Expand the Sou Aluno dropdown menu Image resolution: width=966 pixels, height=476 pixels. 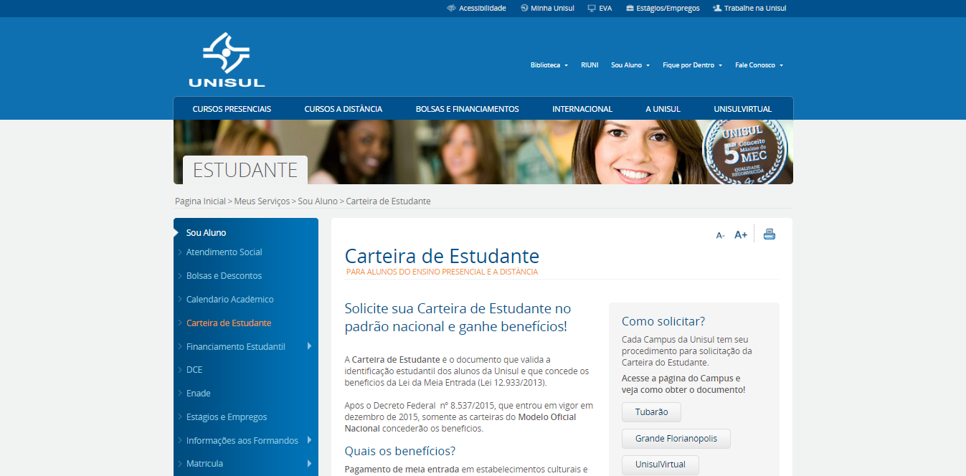[x=630, y=65]
